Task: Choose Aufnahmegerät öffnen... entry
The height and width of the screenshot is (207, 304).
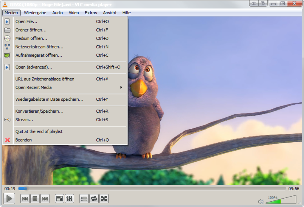Action: coord(65,55)
